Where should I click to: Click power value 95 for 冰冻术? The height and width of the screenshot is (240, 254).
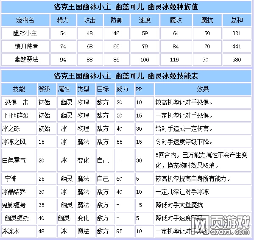[x=120, y=231]
